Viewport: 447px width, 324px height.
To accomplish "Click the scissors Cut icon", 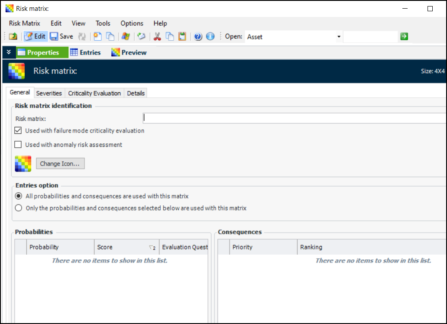I will coord(157,36).
